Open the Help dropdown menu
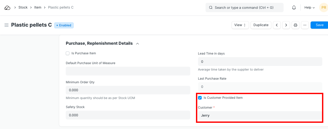 click(x=309, y=7)
